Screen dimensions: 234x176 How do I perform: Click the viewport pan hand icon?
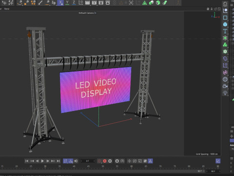click(x=208, y=9)
